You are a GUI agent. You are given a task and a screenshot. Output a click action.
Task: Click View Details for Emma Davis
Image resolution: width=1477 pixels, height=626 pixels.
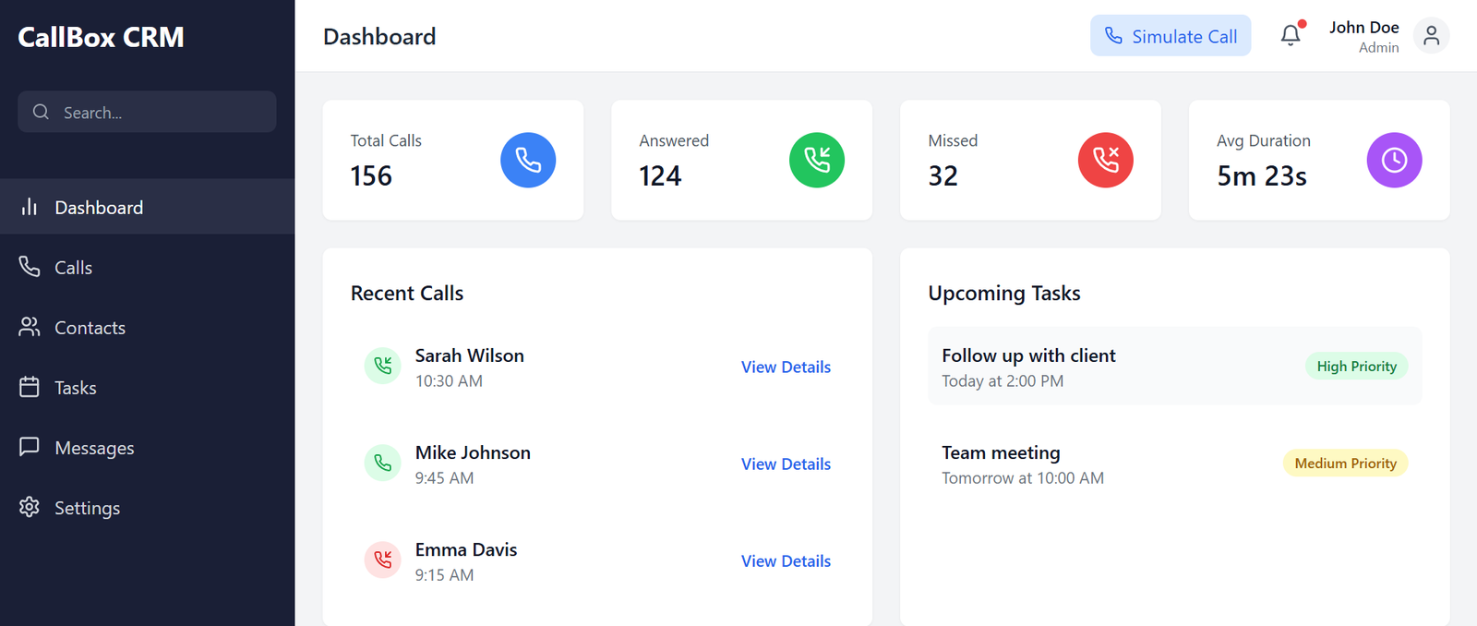coord(786,560)
